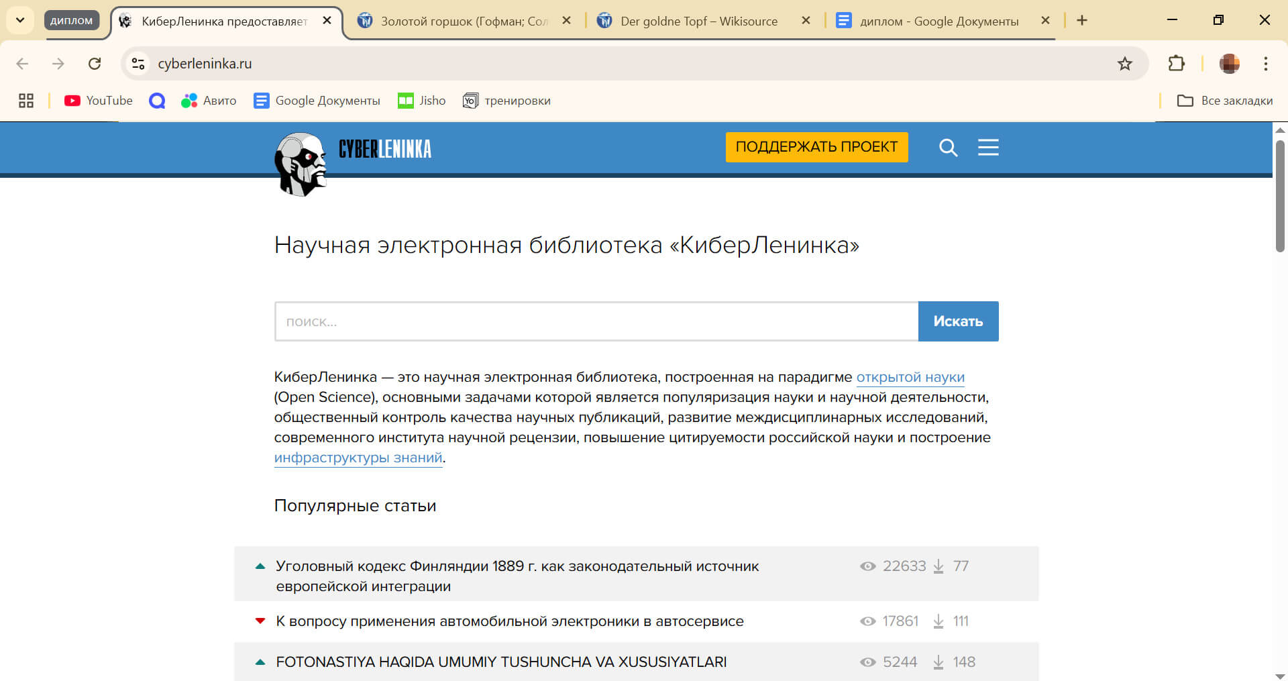
Task: Go back with the browser back arrow
Action: 22,64
